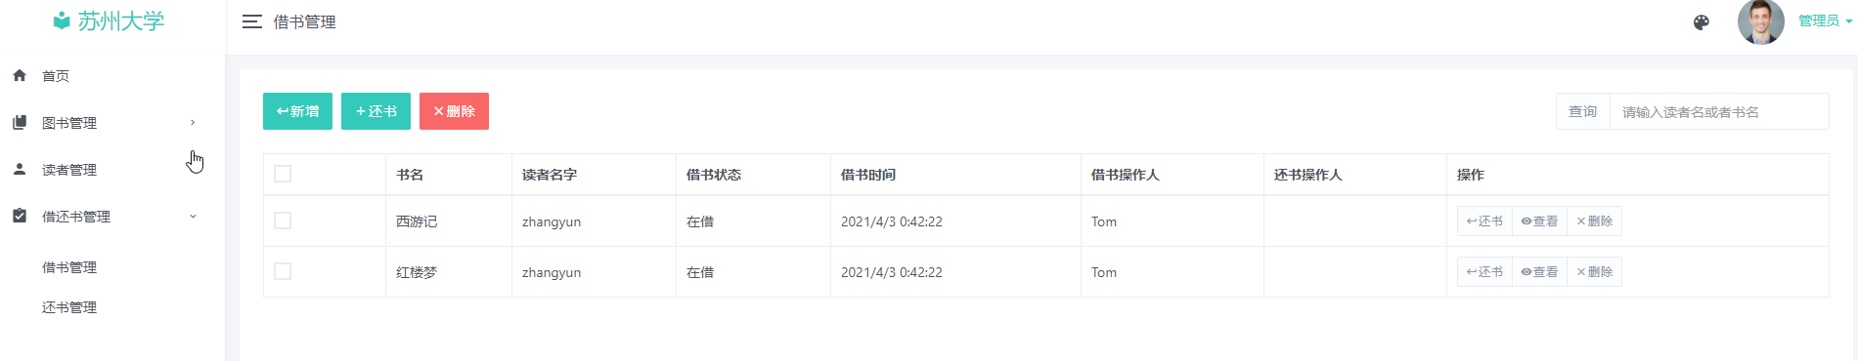Click the 读者管理 person icon

[x=20, y=169]
